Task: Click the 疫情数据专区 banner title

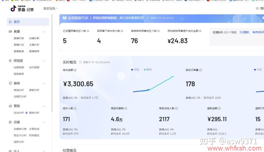Action: click(x=78, y=18)
